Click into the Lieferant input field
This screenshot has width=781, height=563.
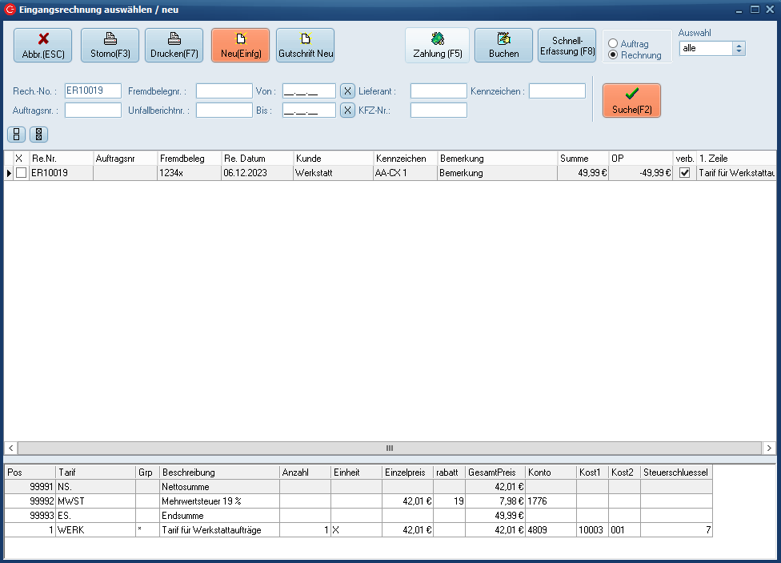pos(438,91)
